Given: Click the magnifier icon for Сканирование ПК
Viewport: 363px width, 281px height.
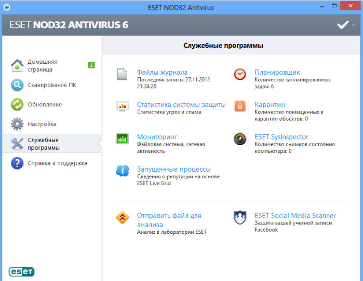Looking at the screenshot, I should tap(17, 85).
